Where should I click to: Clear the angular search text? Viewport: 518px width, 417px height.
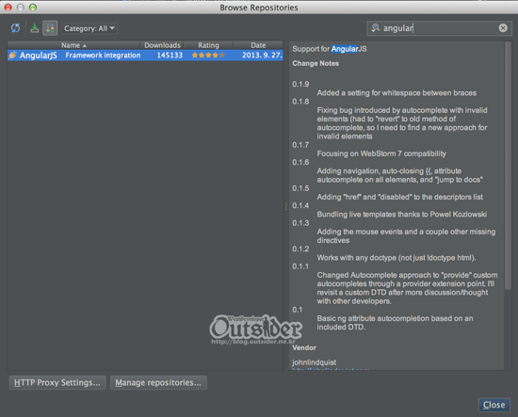click(x=503, y=28)
